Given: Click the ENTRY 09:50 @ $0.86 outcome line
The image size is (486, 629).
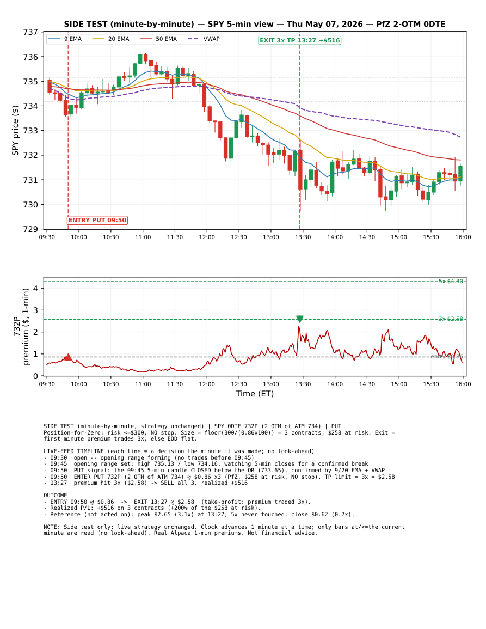Looking at the screenshot, I should click(177, 502).
